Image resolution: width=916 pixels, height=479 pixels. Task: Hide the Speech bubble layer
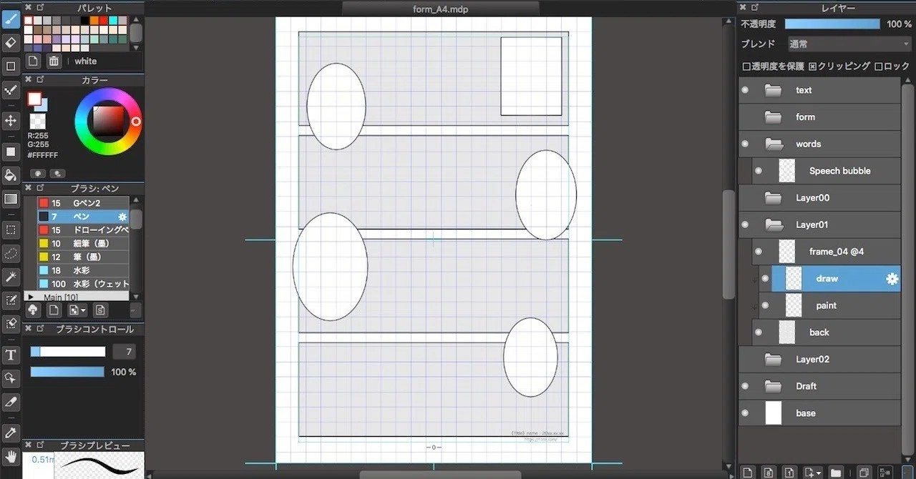[759, 171]
